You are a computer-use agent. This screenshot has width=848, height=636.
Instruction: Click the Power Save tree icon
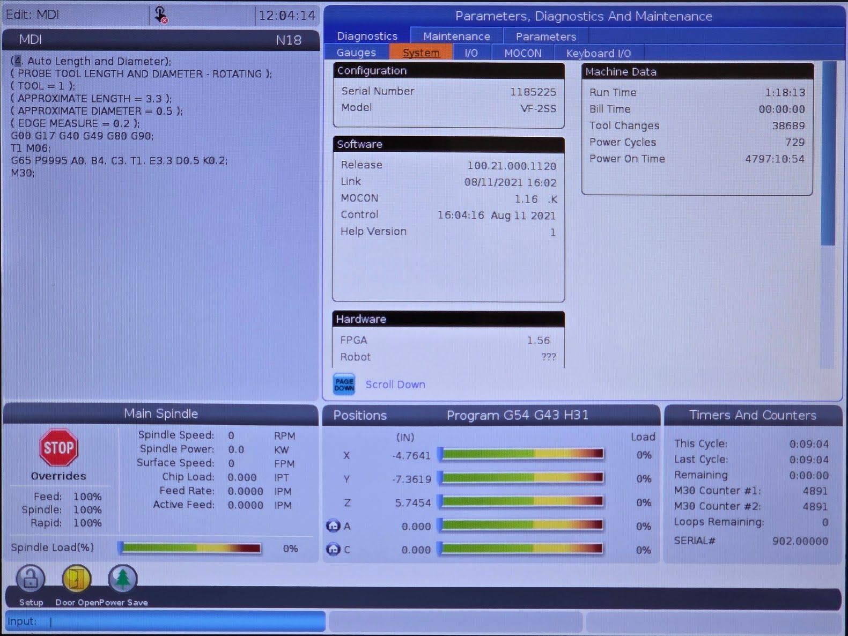click(123, 579)
